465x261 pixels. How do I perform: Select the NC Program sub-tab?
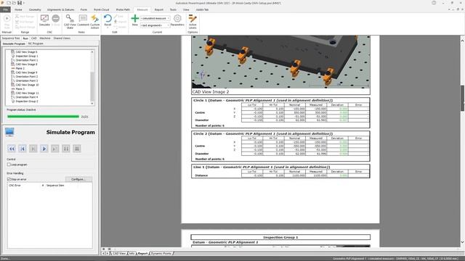36,43
